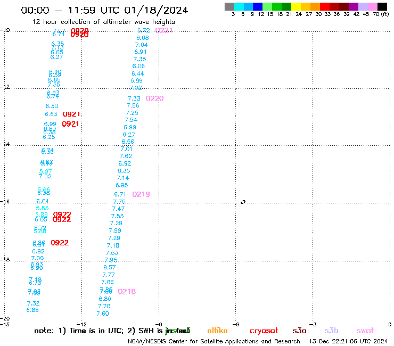This screenshot has height=346, width=394.
Task: Select the bright red 33 ft legend swatch
Action: (325, 6)
